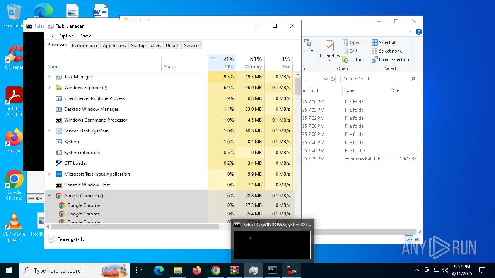This screenshot has height=278, width=495.
Task: Expand Service Host: SysMain group
Action: click(49, 131)
